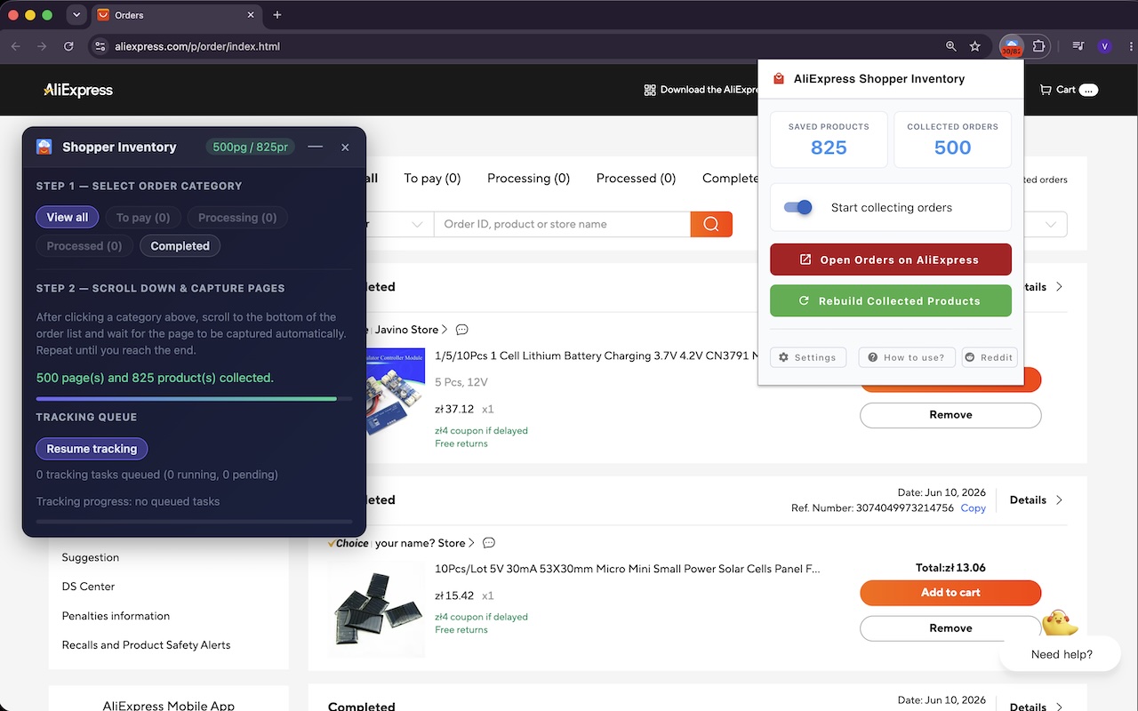1138x711 pixels.
Task: Minimize the Shopper Inventory floating panel
Action: coord(315,147)
